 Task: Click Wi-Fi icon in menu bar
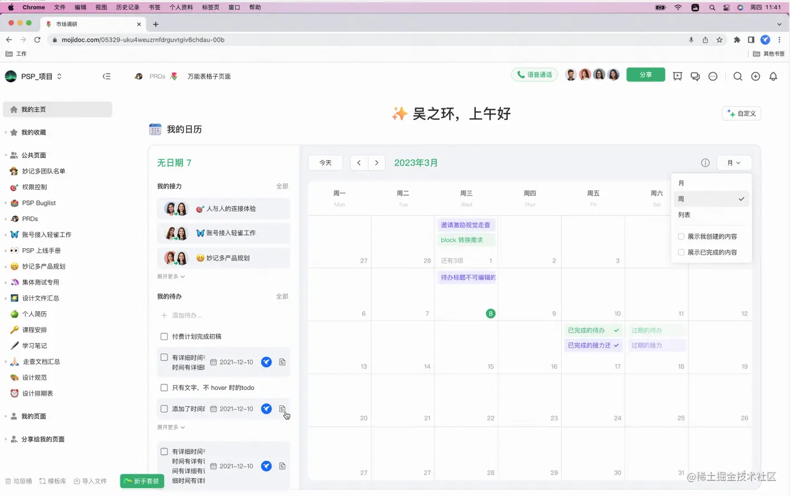(x=678, y=7)
